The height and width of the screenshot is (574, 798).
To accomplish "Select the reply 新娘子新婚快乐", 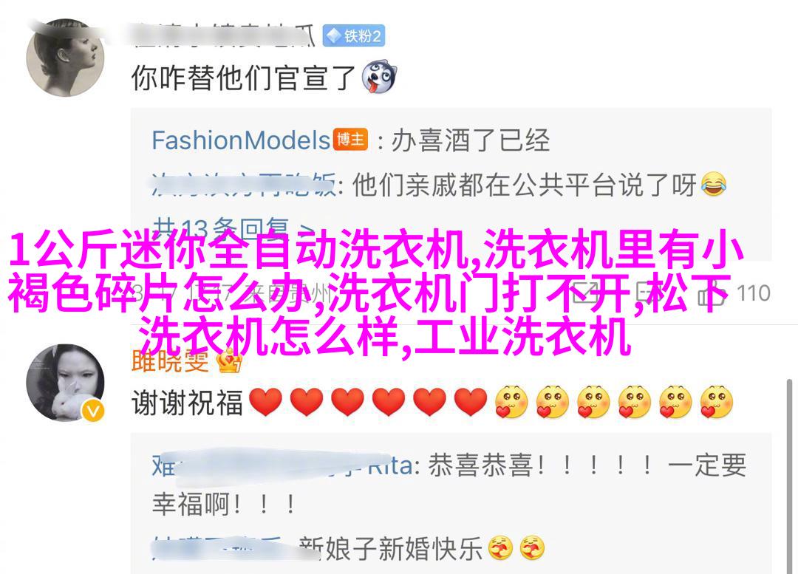I will pyautogui.click(x=390, y=549).
